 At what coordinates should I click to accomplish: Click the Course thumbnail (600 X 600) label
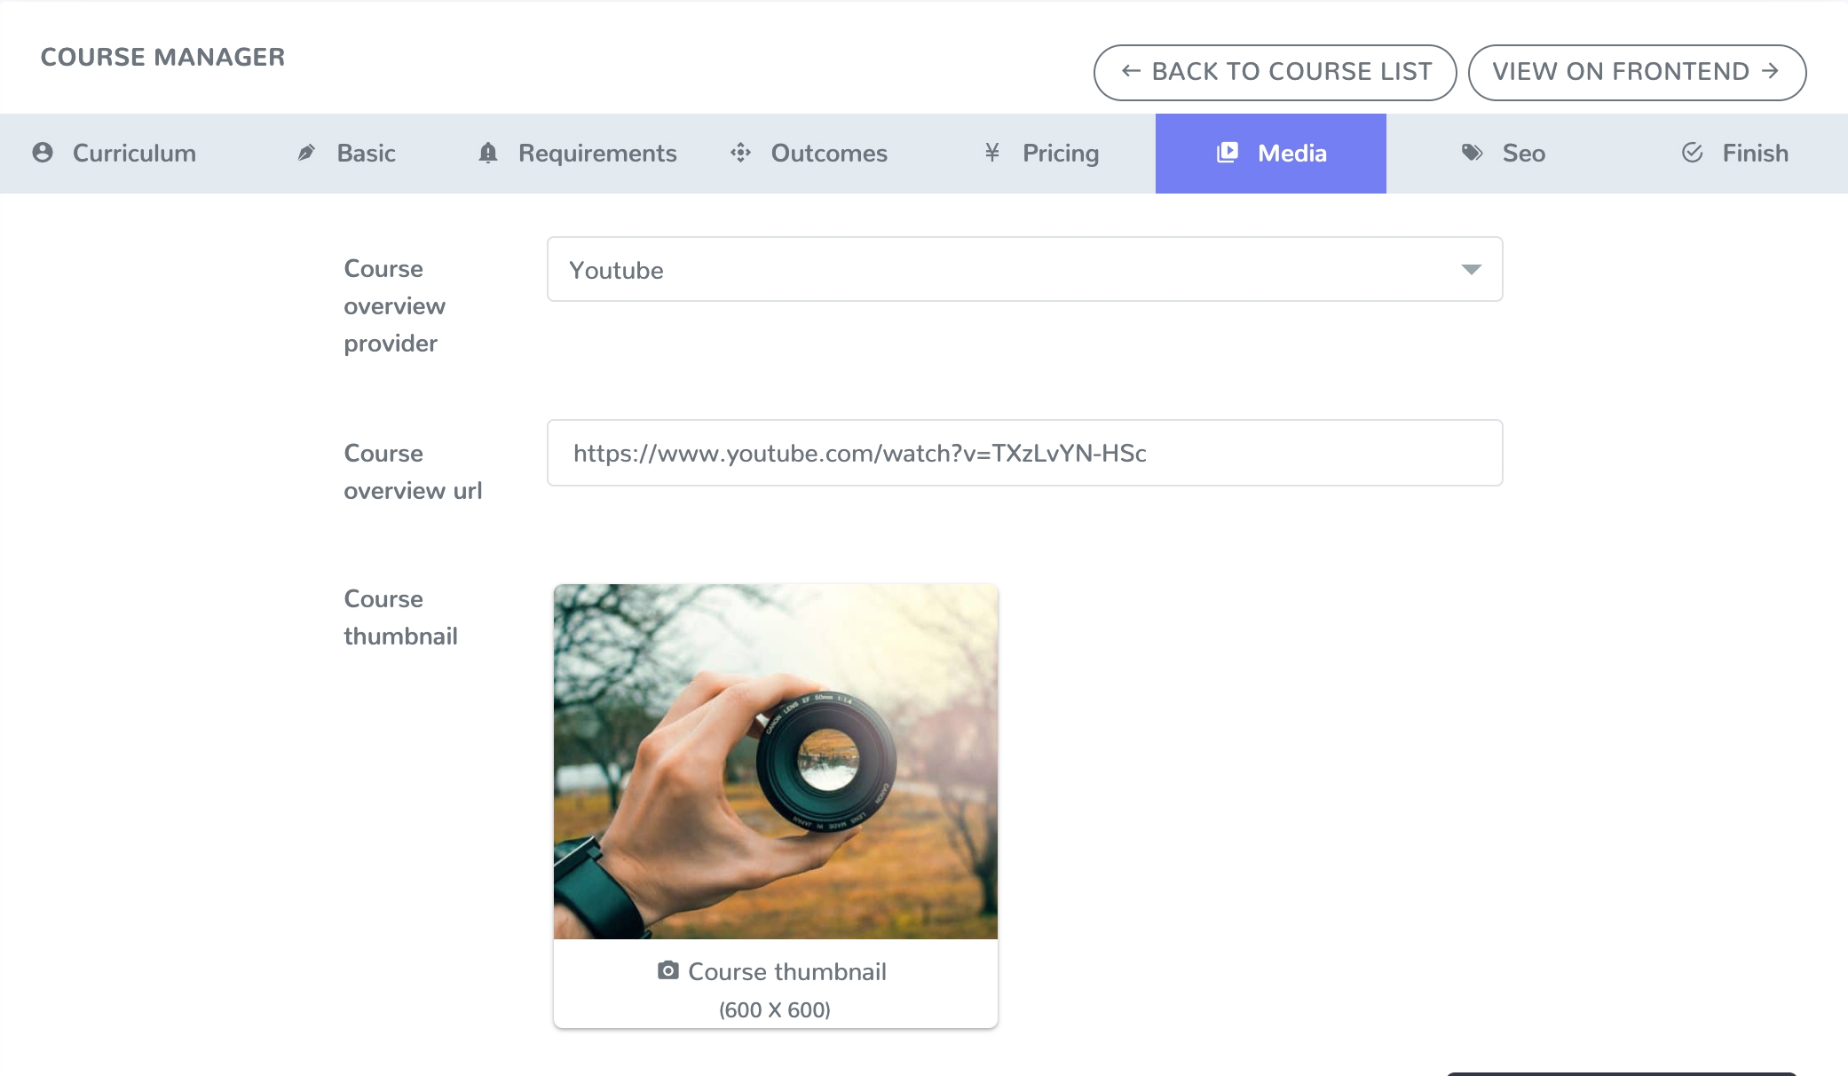pyautogui.click(x=776, y=989)
